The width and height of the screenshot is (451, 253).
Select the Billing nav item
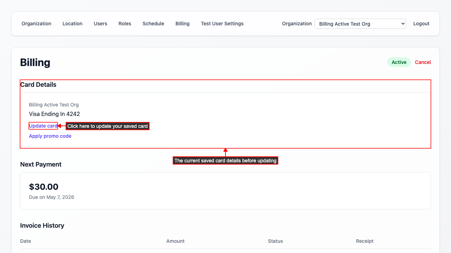pos(183,24)
